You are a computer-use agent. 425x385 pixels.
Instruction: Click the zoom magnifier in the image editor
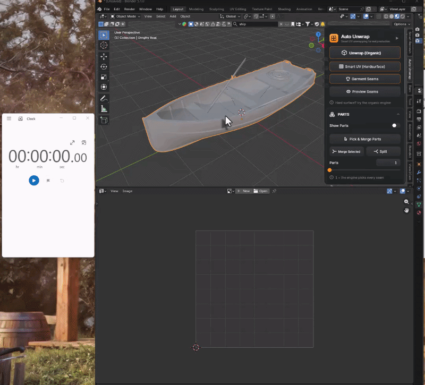click(406, 202)
